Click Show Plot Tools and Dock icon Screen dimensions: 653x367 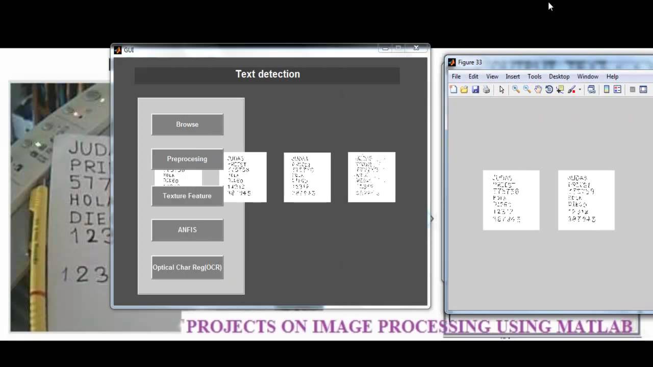point(643,89)
